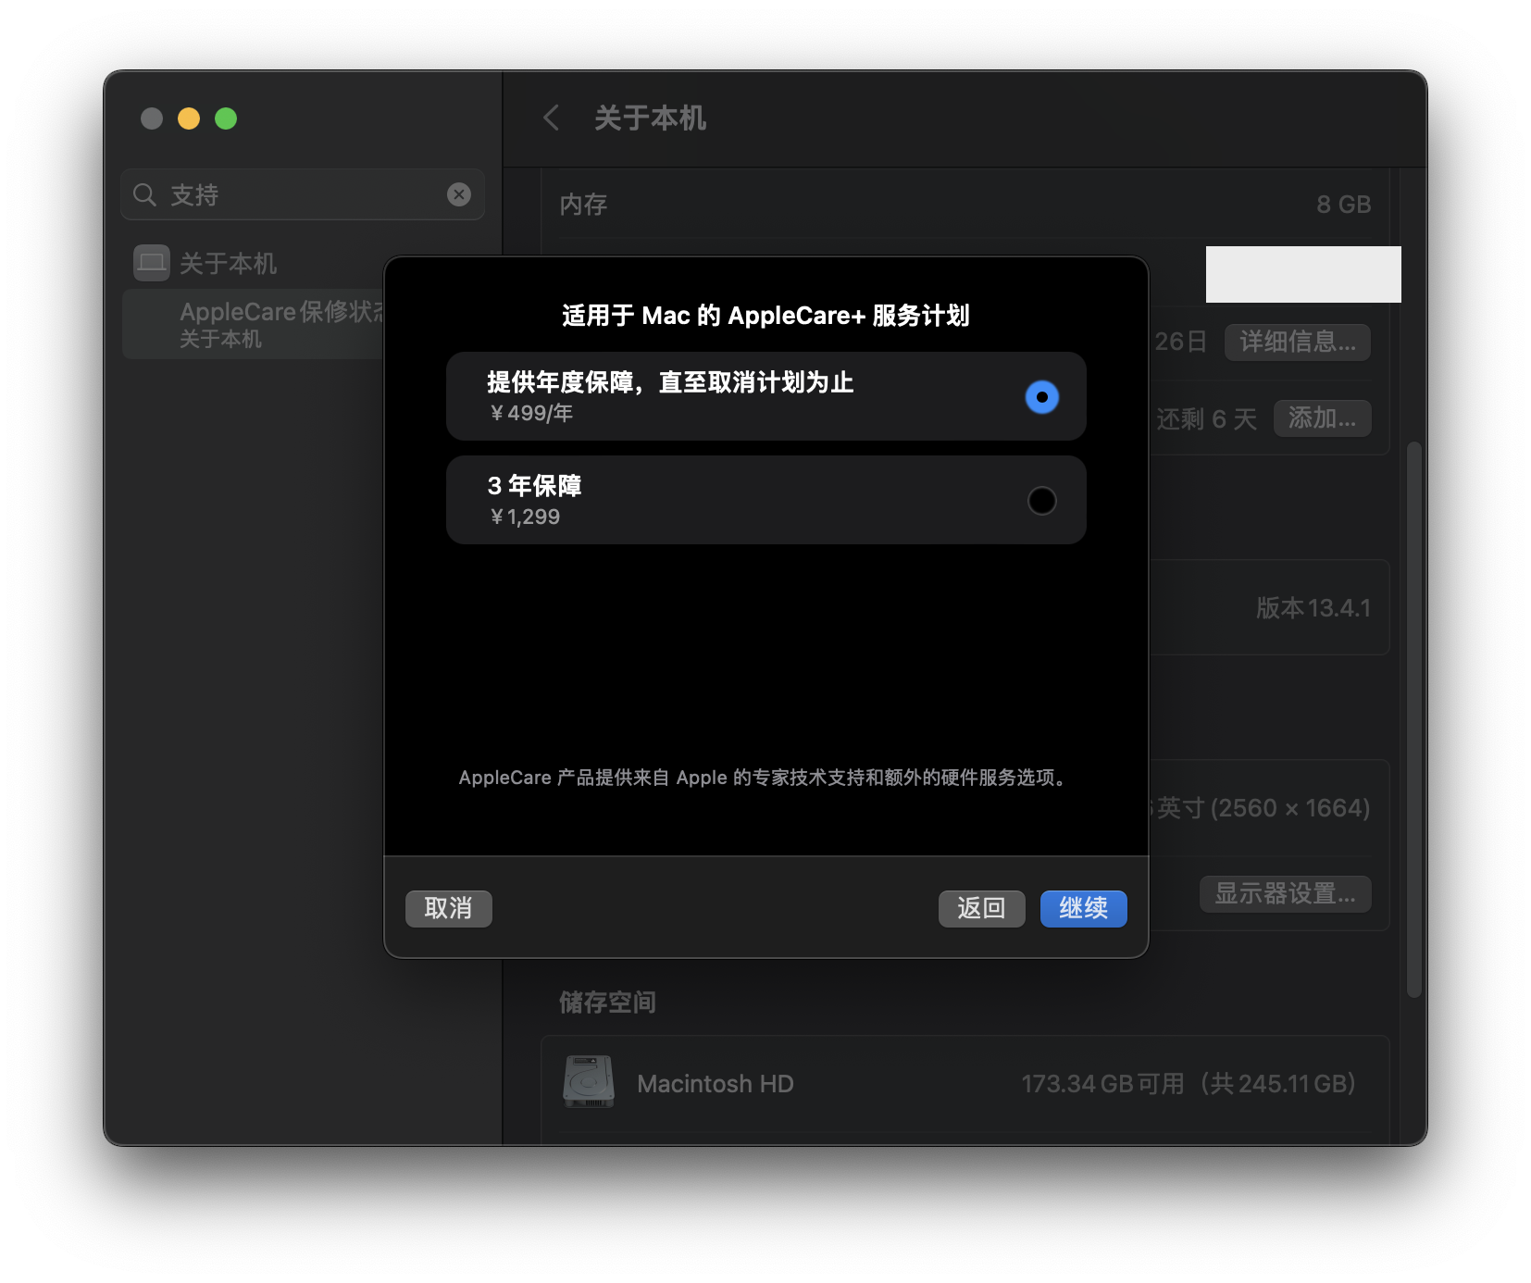The width and height of the screenshot is (1531, 1283).
Task: Cancel the AppleCare+ dialog with 取消
Action: coord(448,908)
